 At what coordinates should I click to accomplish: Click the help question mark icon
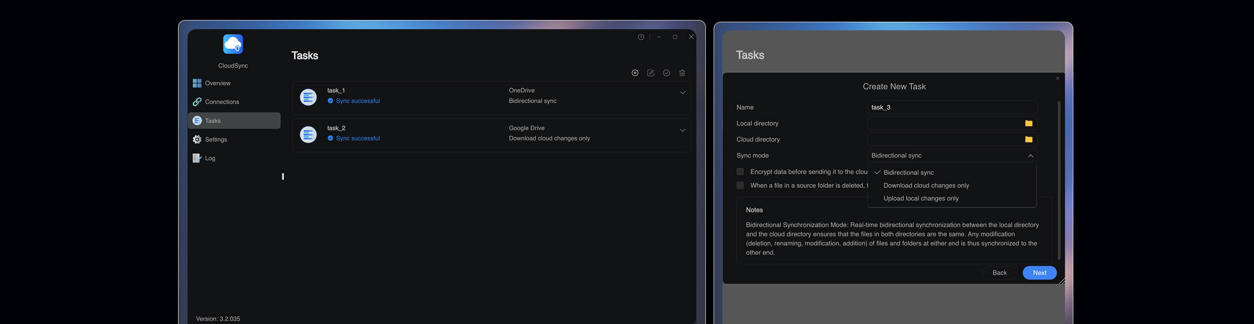click(x=641, y=37)
